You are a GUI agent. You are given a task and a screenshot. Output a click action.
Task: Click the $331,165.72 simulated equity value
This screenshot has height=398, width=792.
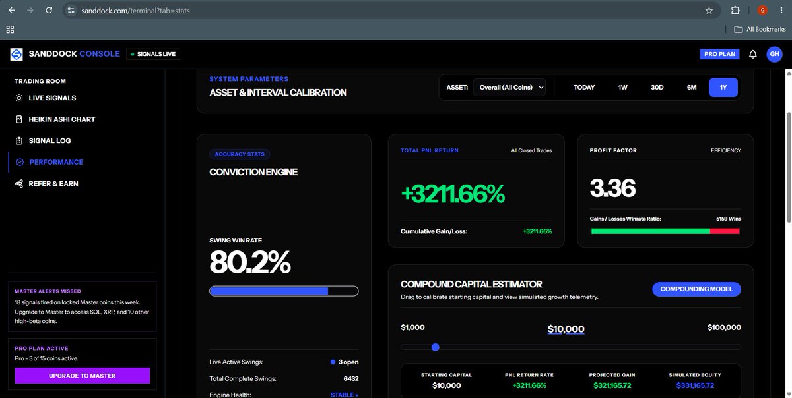(694, 385)
